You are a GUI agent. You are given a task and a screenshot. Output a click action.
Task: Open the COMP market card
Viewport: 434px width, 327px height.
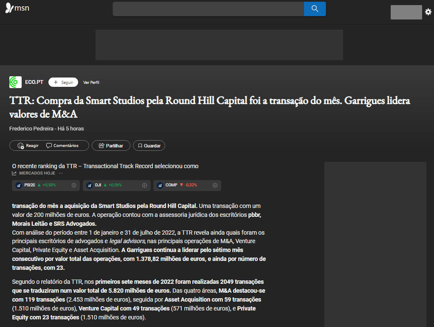coord(187,186)
